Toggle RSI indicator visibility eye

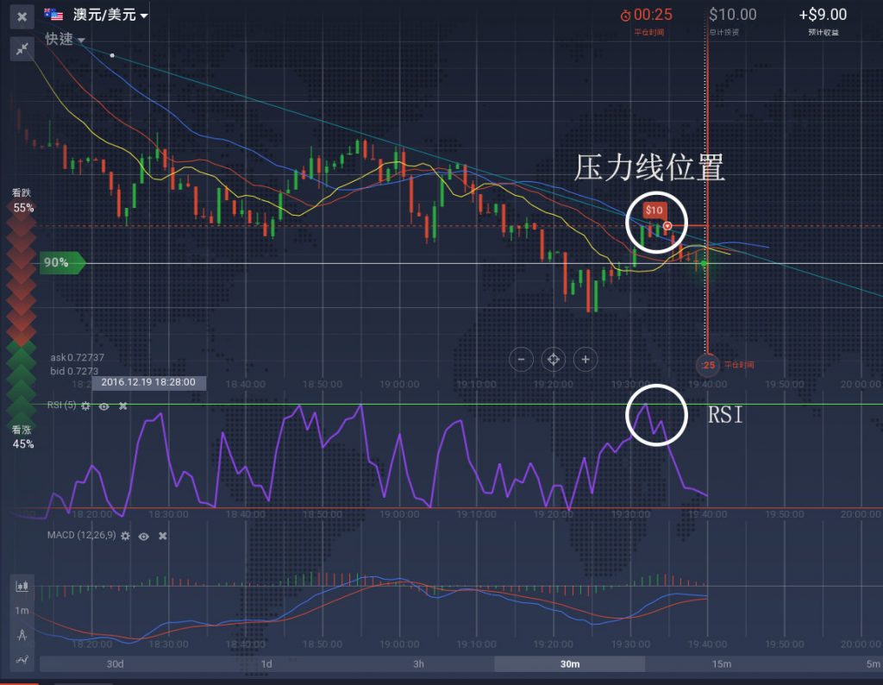pyautogui.click(x=103, y=405)
